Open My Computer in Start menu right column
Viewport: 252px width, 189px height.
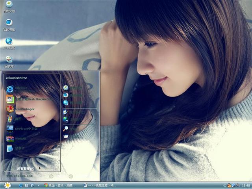[x=72, y=95]
